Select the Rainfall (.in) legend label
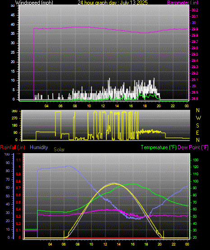This screenshot has width=210, height=250. point(13,147)
